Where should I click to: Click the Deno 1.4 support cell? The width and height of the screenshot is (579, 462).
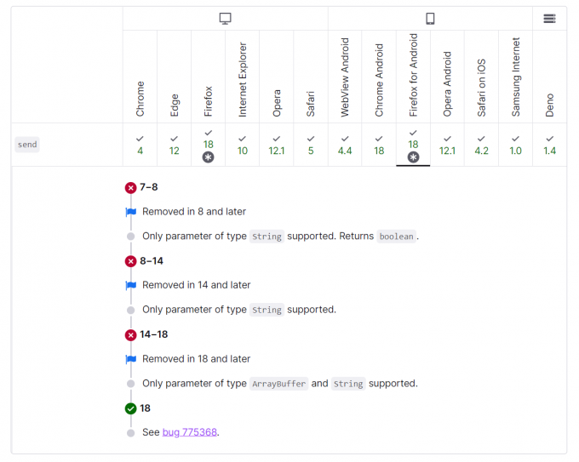pyautogui.click(x=549, y=145)
